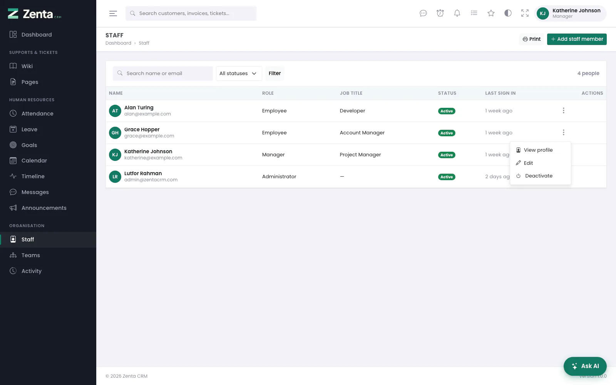This screenshot has height=385, width=616.
Task: Click the LR avatar for Lutfor Rahman
Action: click(115, 177)
